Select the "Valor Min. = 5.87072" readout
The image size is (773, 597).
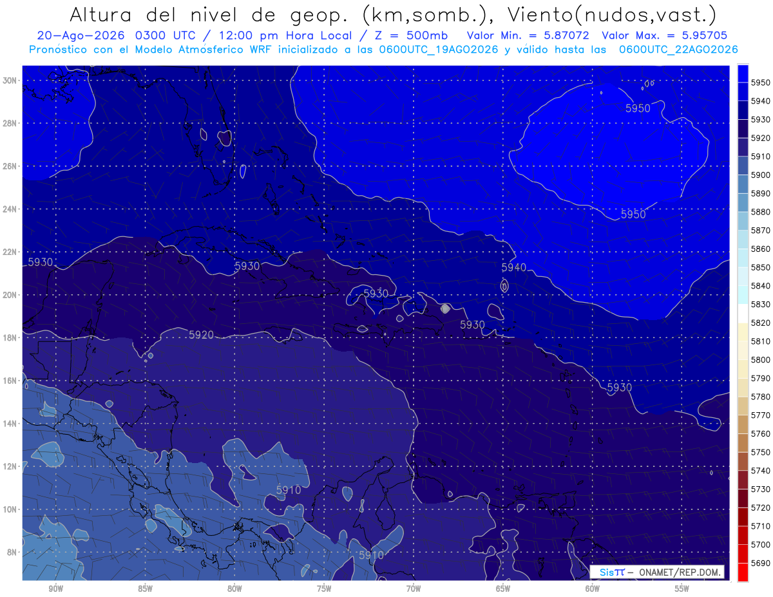point(528,35)
